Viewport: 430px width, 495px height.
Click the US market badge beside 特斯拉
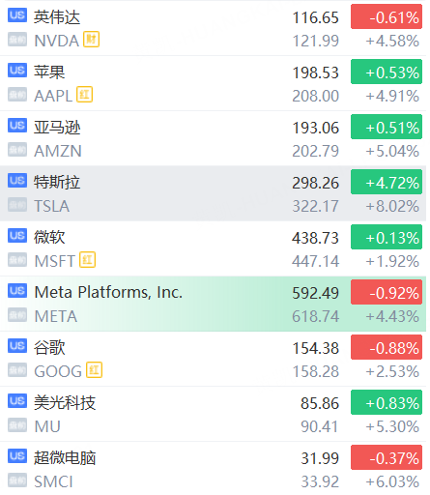(17, 181)
